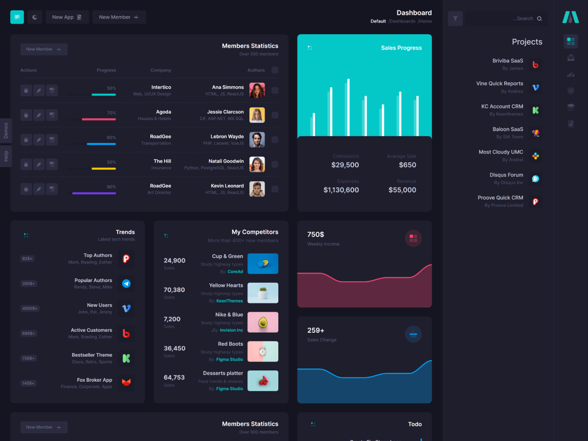Delete the Intertico row with the trash icon
This screenshot has height=441, width=588.
tap(26, 91)
